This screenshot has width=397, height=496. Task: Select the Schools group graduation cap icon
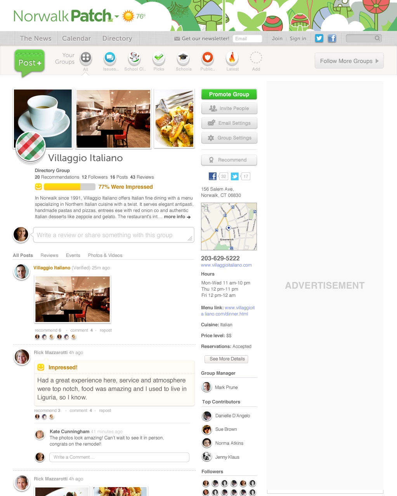click(x=183, y=58)
